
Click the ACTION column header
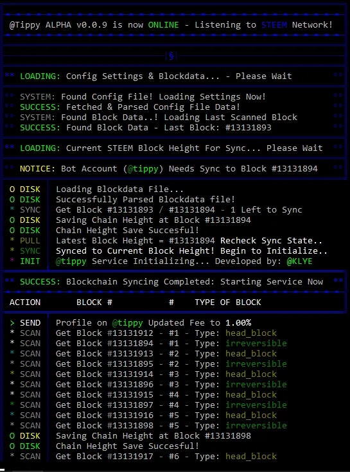coord(25,302)
